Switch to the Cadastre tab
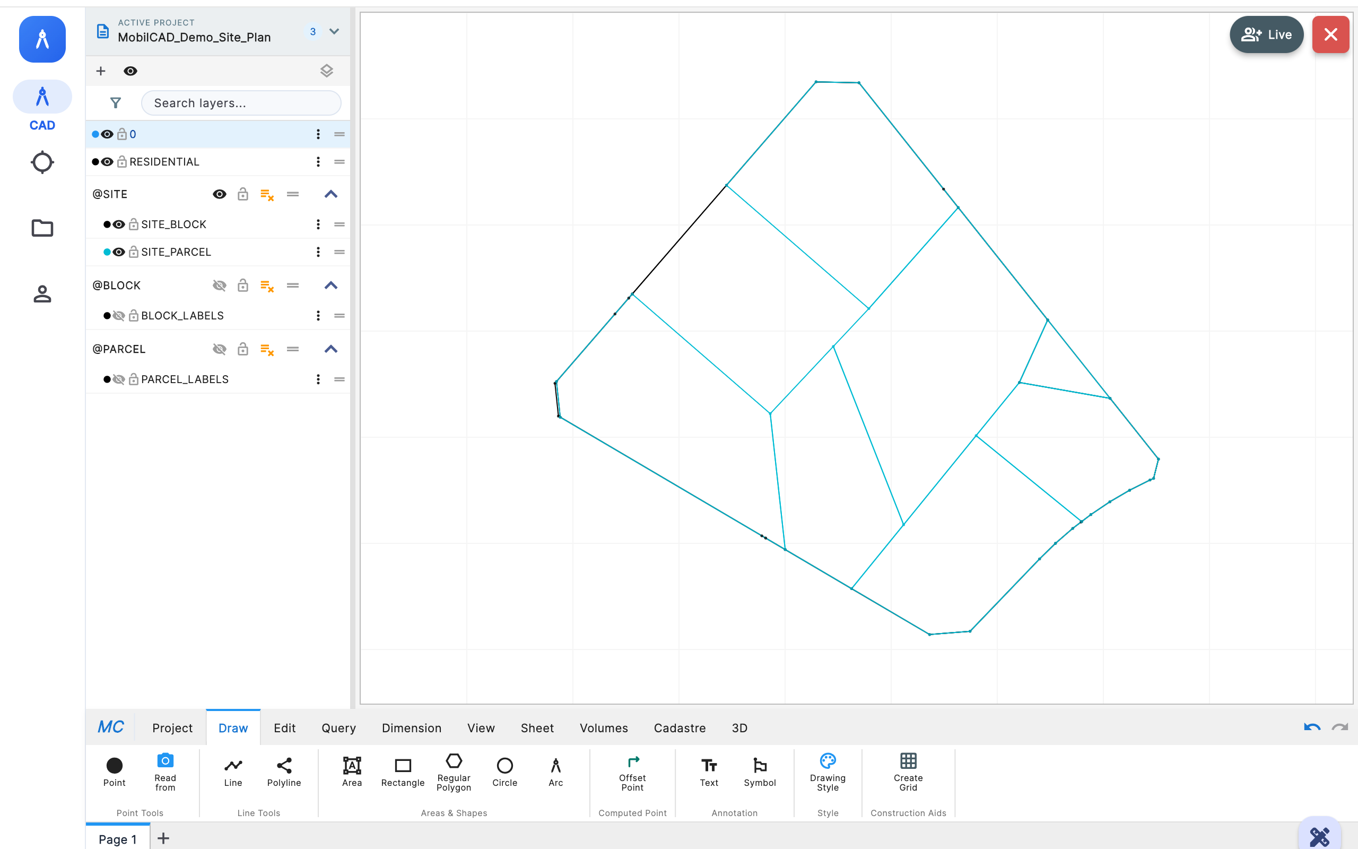Viewport: 1358px width, 849px height. [x=680, y=727]
